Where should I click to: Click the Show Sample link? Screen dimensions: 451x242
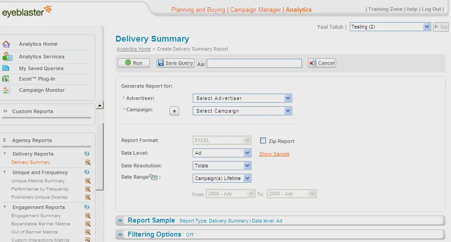pos(274,154)
